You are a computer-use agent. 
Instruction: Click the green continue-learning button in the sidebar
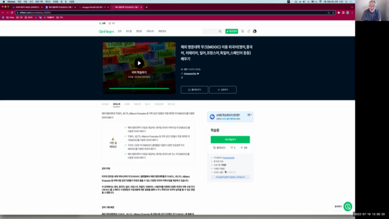(230, 139)
